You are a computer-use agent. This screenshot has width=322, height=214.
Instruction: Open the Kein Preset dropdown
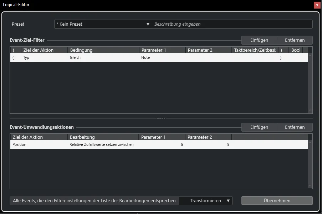tap(103, 24)
